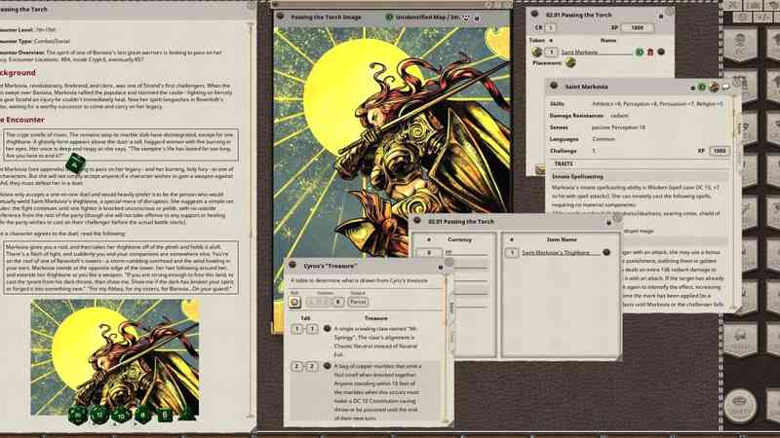This screenshot has height=438, width=780.
Task: Click the Roll button in Cyrus's Treasure table
Action: pyautogui.click(x=295, y=302)
